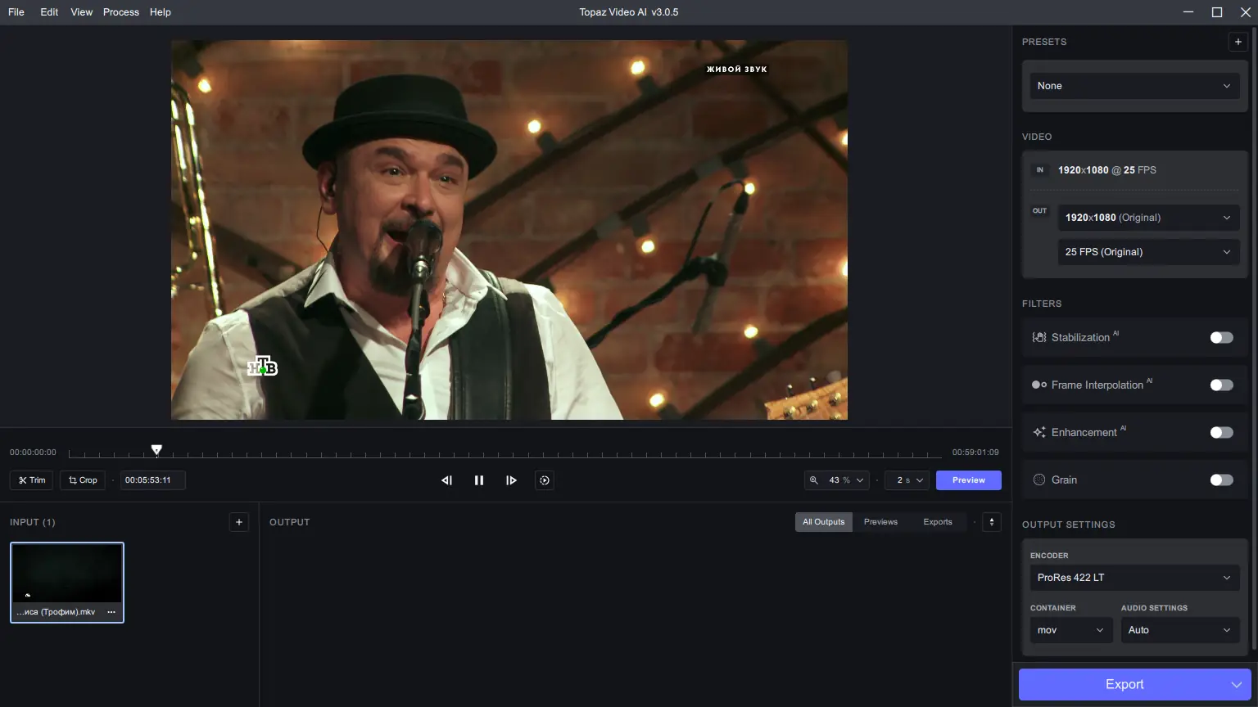Screen dimensions: 1258x707
Task: Click the timeline scrubber track
Action: click(505, 454)
